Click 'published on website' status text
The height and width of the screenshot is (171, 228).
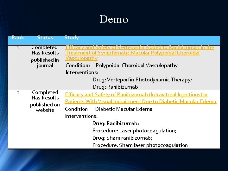click(45, 107)
